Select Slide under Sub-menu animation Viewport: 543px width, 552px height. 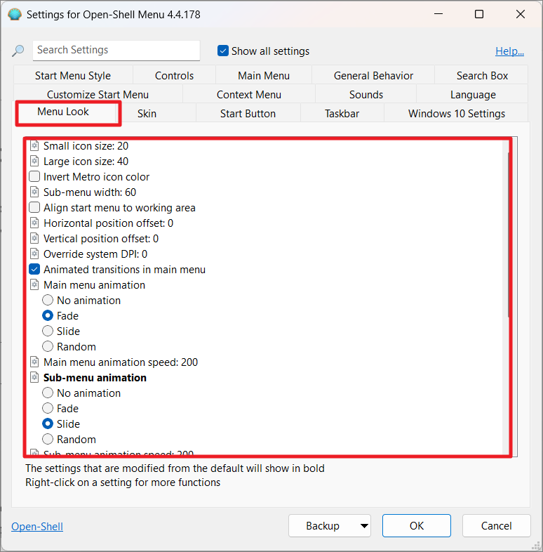pos(48,424)
